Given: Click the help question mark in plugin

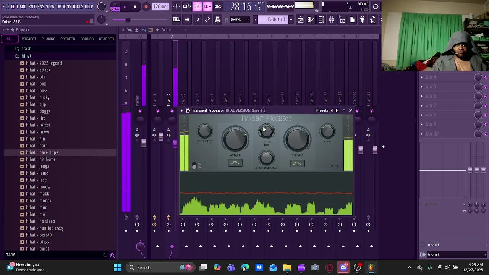Looking at the screenshot, I should 332,167.
